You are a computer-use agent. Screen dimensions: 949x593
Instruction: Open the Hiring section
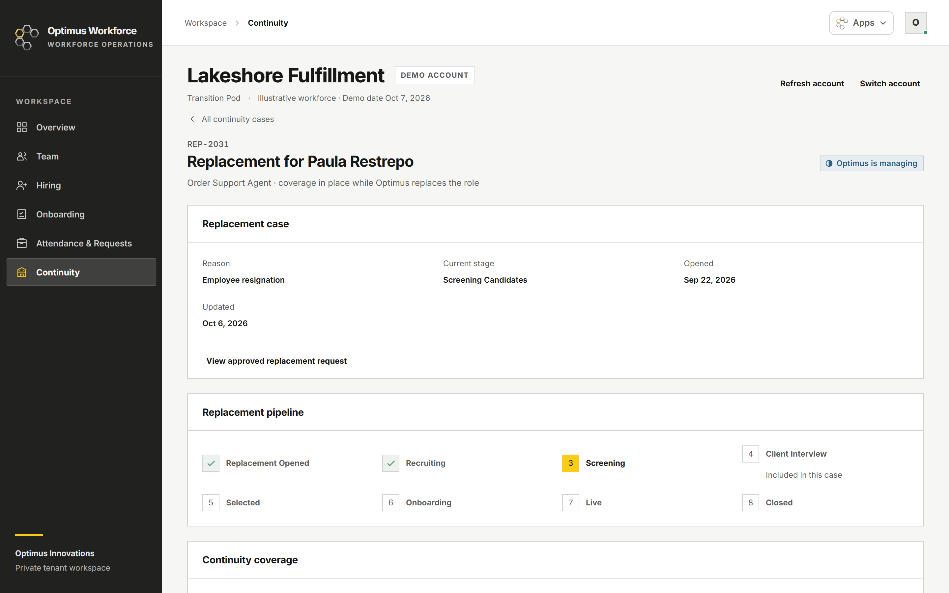[81, 185]
